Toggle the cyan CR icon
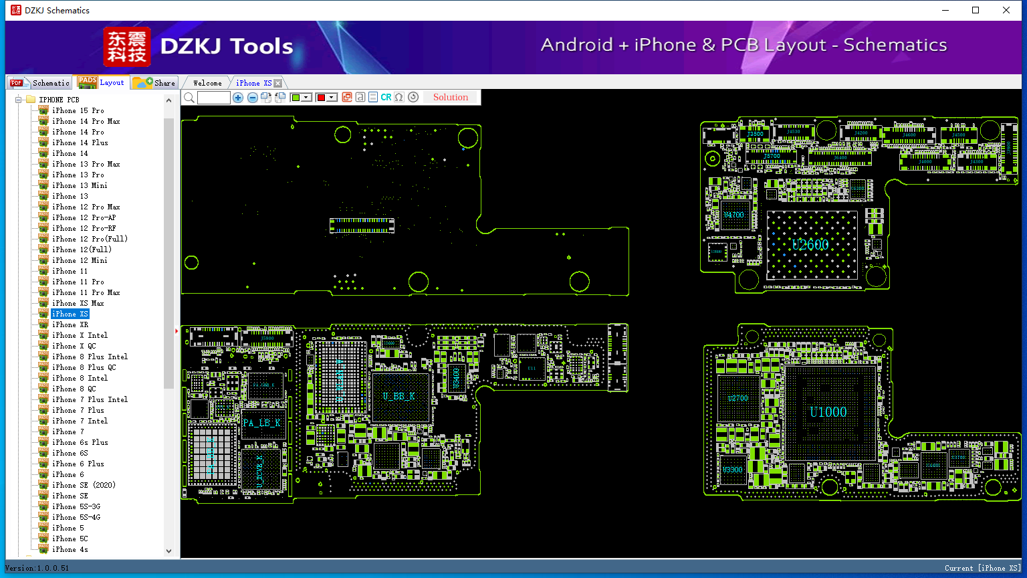Viewport: 1027px width, 578px height. [x=386, y=97]
